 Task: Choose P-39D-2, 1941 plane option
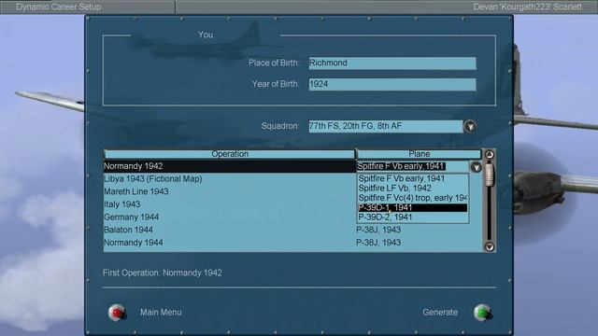pyautogui.click(x=413, y=217)
